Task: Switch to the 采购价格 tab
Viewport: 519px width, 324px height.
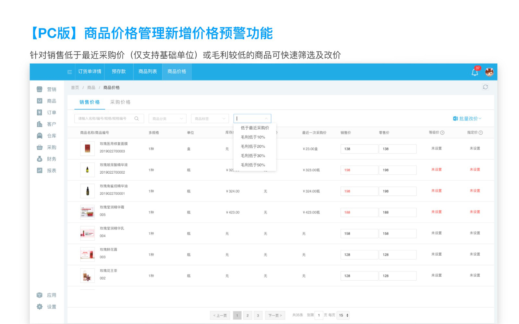Action: tap(120, 102)
